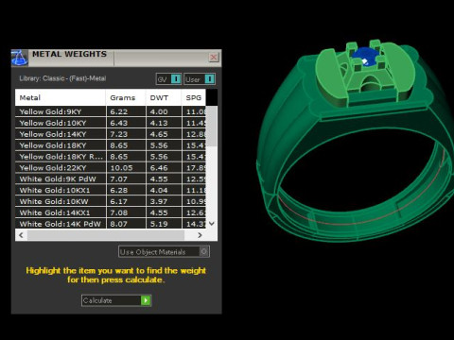Select the White Gold:9K PdW row
The height and width of the screenshot is (340, 454).
pyautogui.click(x=111, y=179)
